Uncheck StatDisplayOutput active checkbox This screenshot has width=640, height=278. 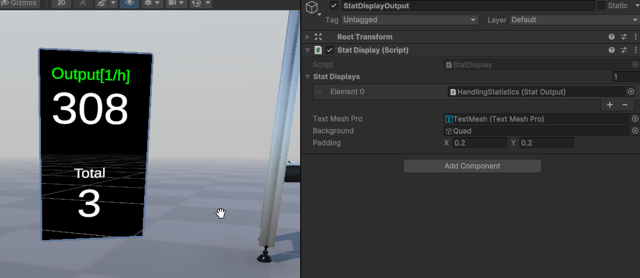tap(334, 6)
